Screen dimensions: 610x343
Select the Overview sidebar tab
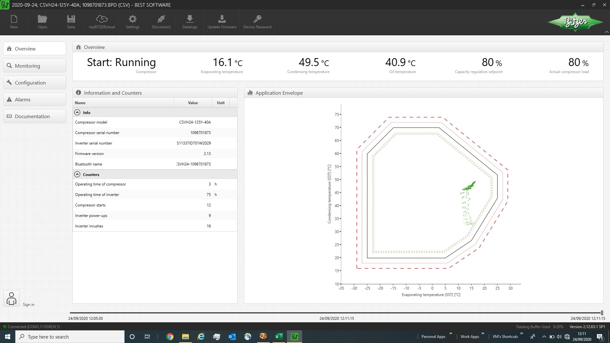(x=35, y=49)
